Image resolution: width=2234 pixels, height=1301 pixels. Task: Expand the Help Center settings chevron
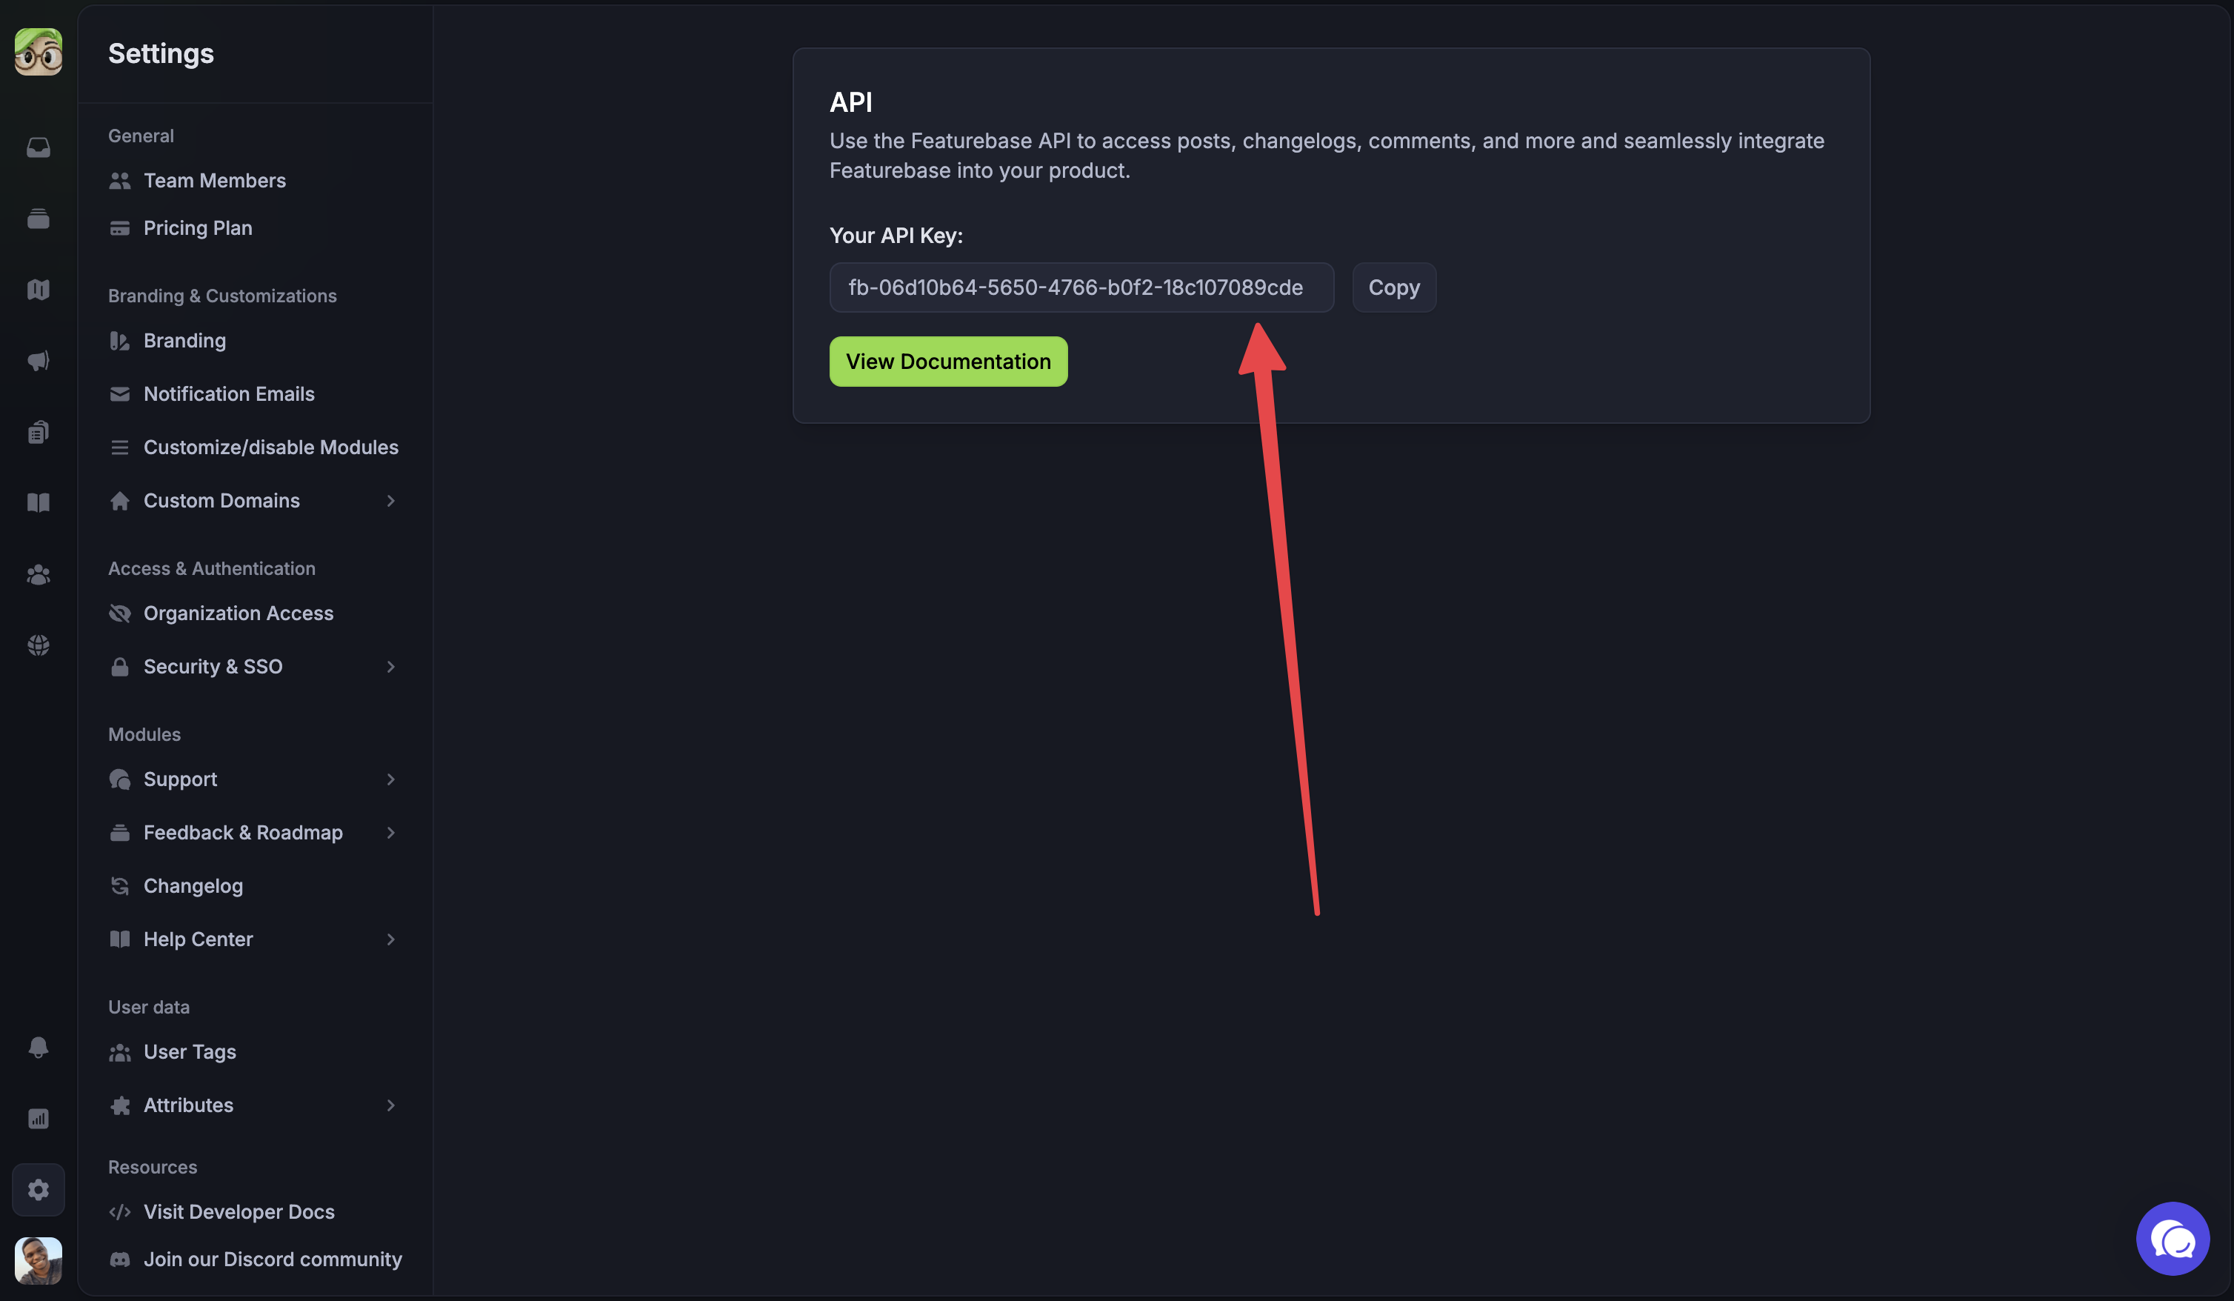point(390,939)
